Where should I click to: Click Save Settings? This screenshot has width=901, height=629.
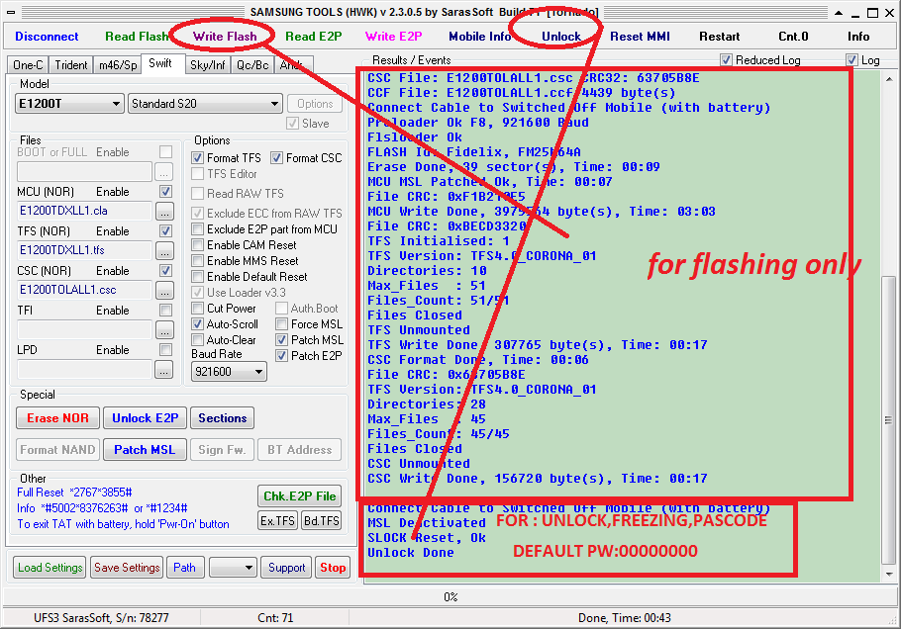coord(127,568)
